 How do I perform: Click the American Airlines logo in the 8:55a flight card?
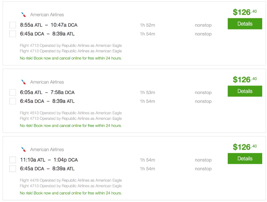tap(24, 14)
